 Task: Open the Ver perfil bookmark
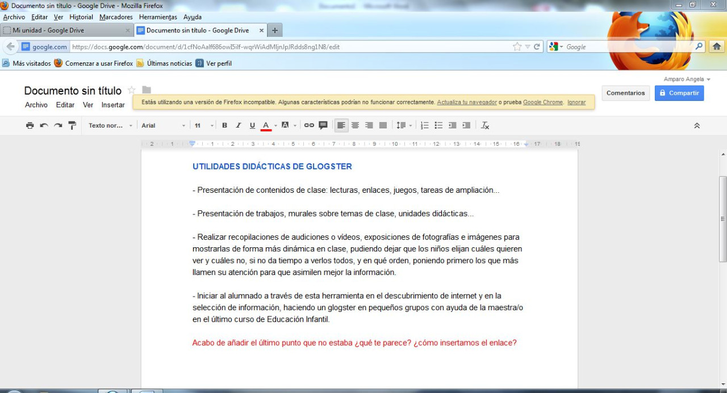tap(214, 64)
